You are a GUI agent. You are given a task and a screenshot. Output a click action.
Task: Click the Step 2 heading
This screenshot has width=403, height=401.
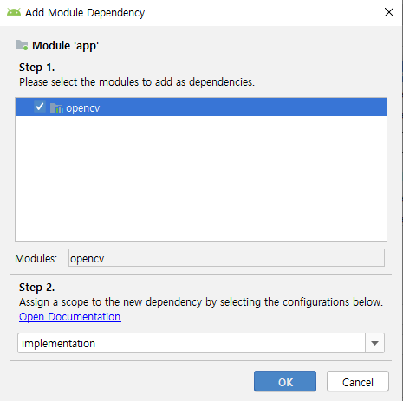36,288
